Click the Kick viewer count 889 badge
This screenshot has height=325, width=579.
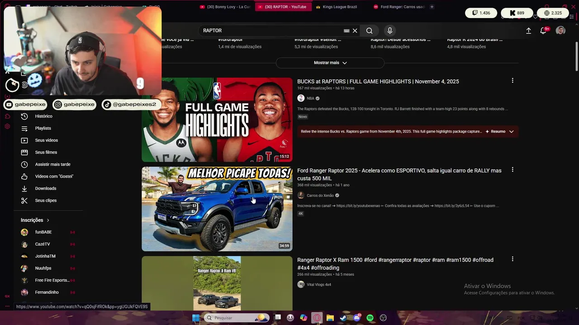[517, 13]
